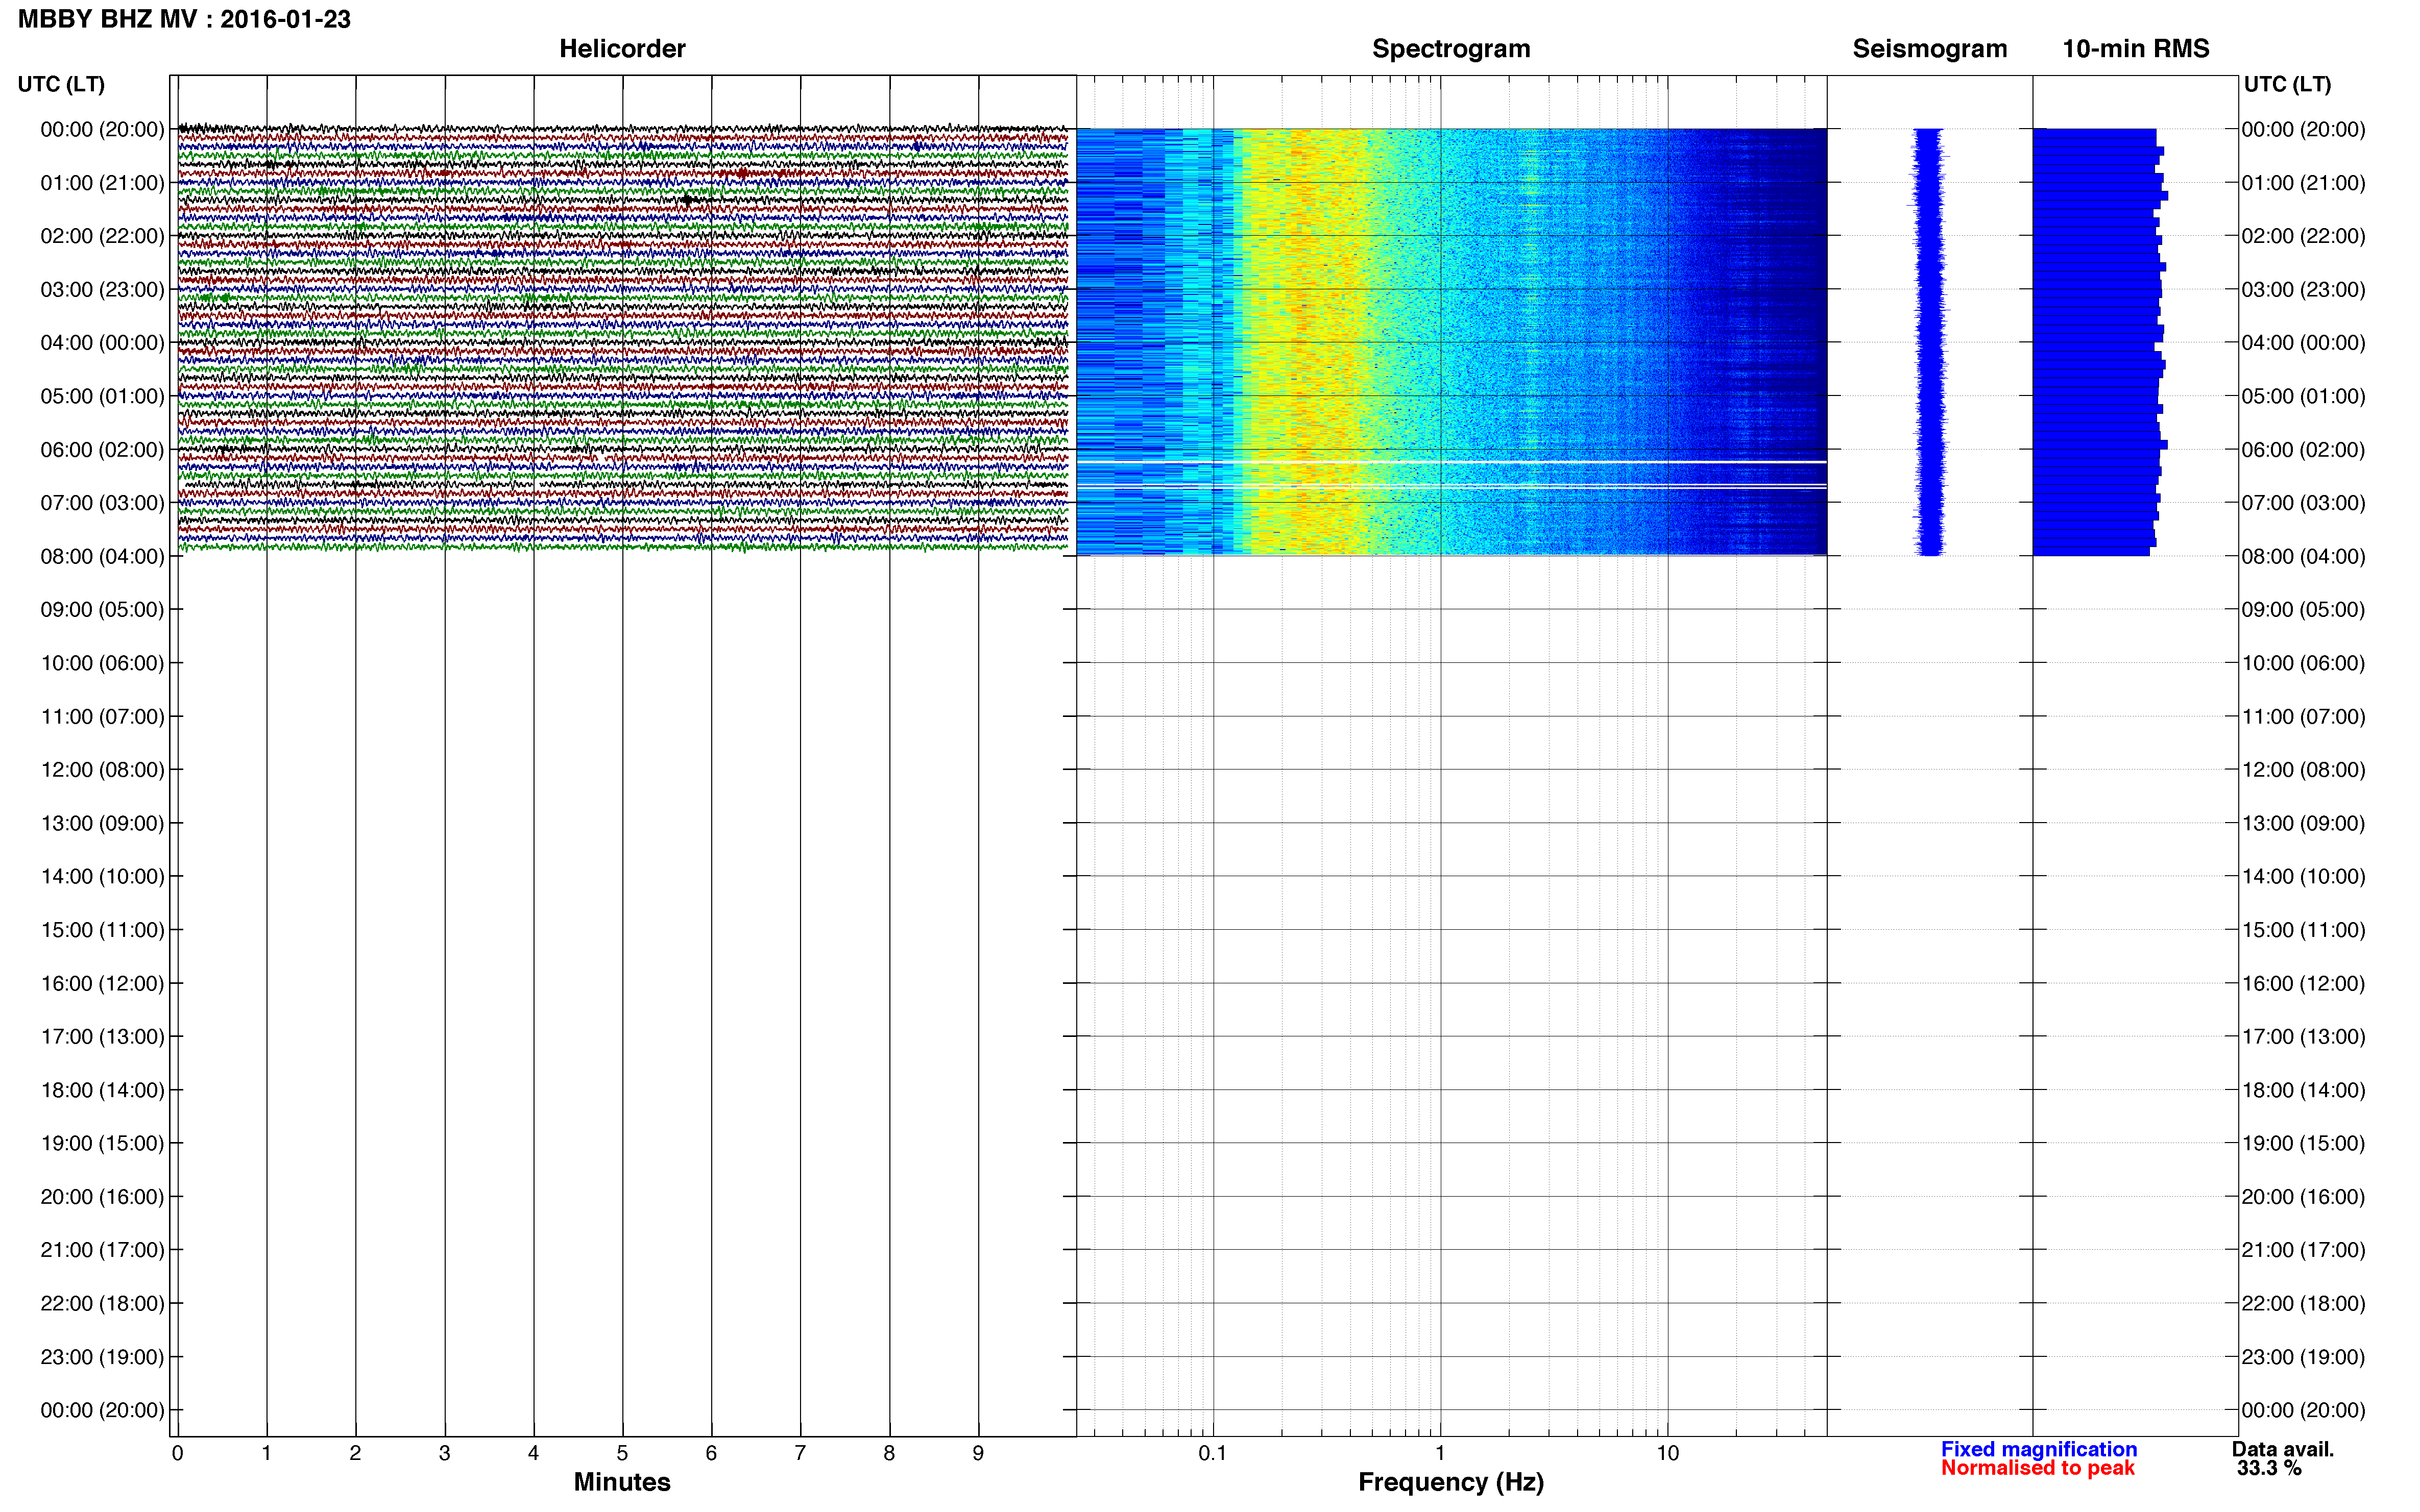This screenshot has height=1512, width=2420.
Task: Click left time label '04:00 (00:00)'
Action: coord(102,343)
